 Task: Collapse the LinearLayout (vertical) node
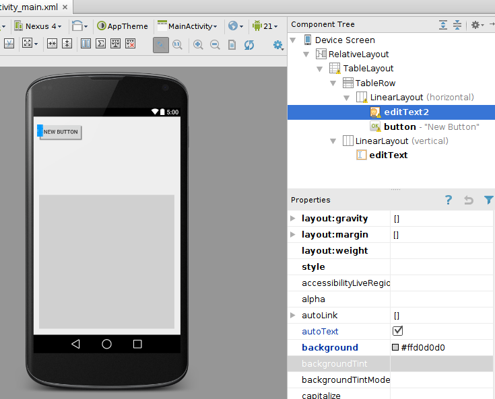click(x=333, y=141)
